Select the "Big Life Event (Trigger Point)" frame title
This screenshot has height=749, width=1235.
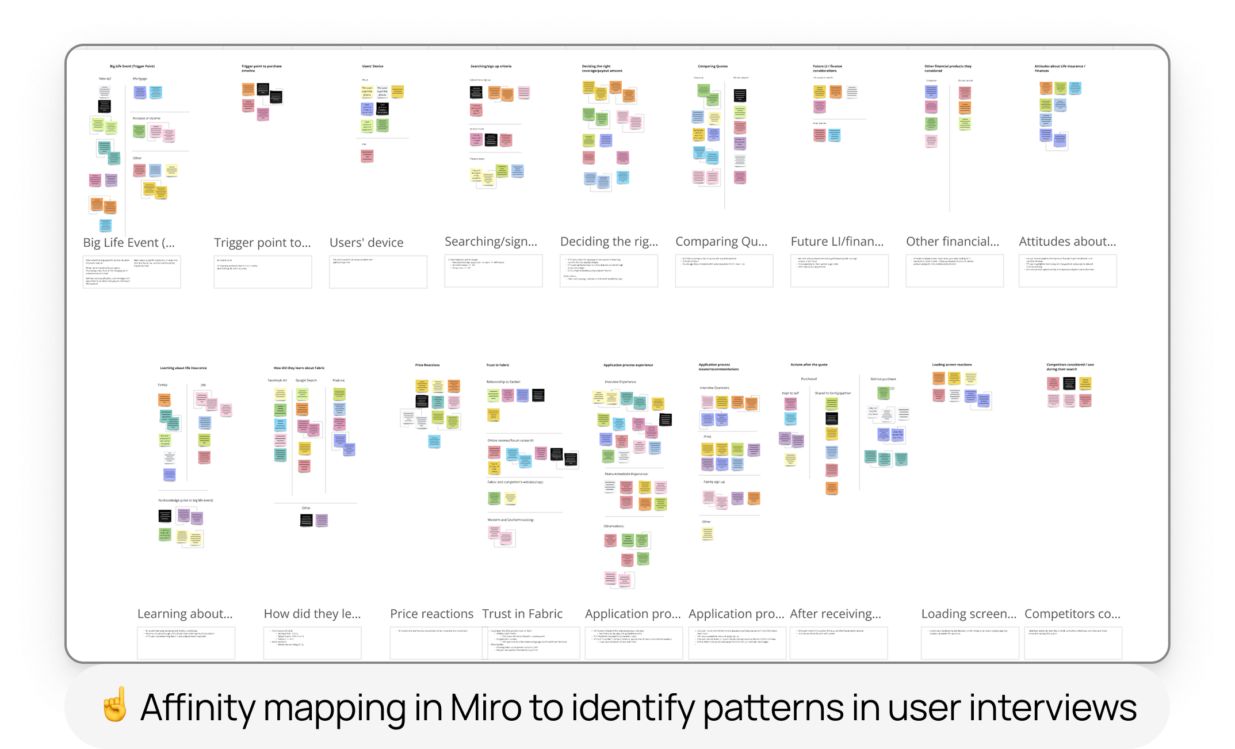coord(132,66)
